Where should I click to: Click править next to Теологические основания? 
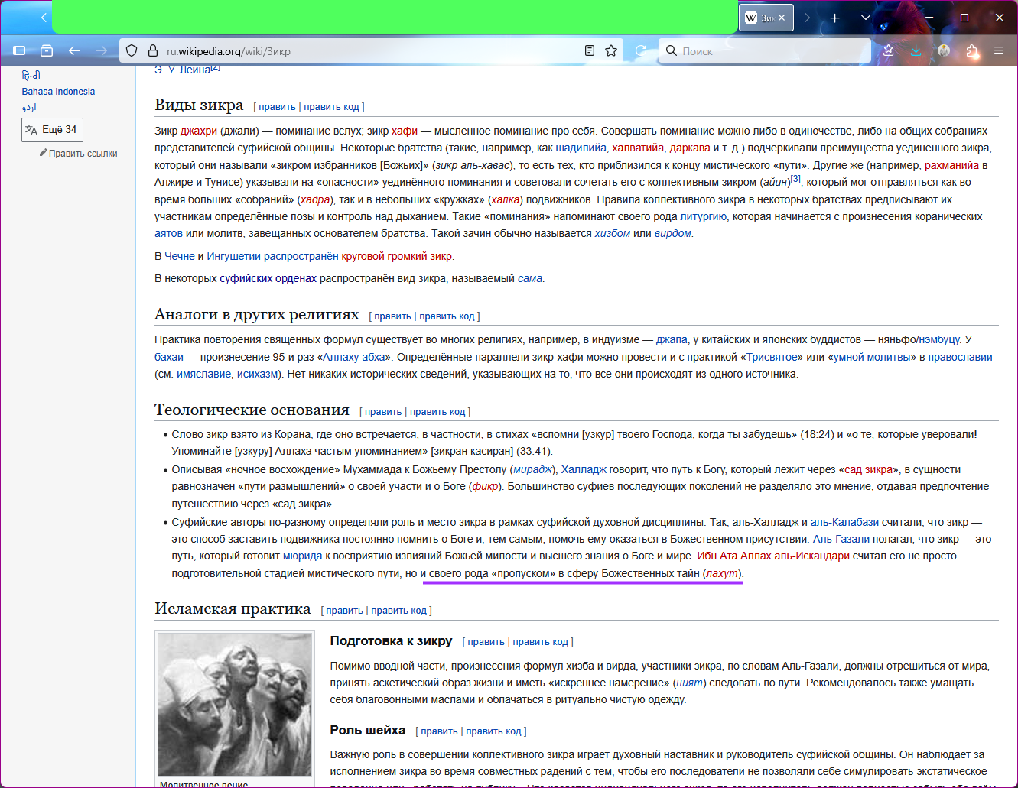click(383, 412)
